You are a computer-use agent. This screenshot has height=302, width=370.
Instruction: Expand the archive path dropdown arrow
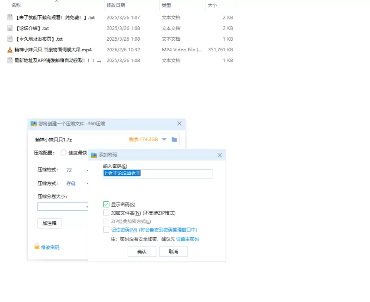(164, 140)
